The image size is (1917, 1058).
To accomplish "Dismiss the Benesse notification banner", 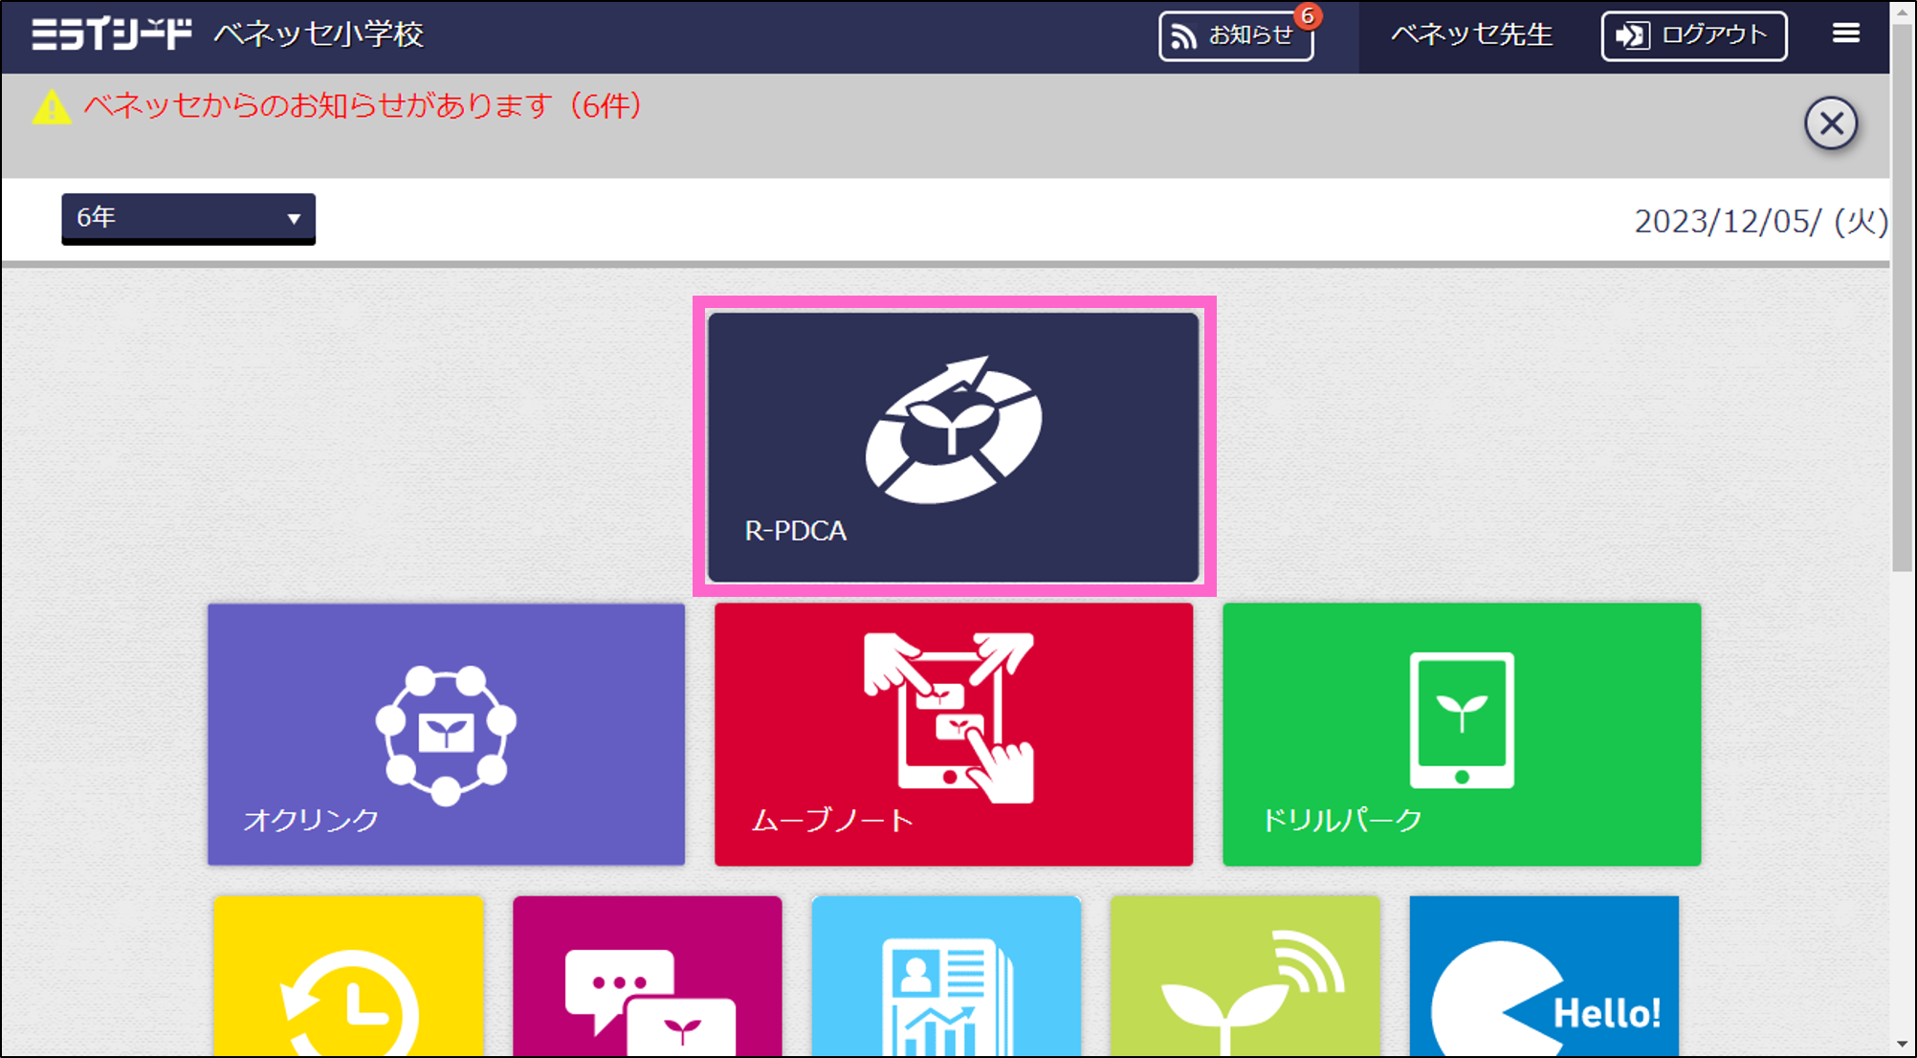I will tap(1831, 123).
